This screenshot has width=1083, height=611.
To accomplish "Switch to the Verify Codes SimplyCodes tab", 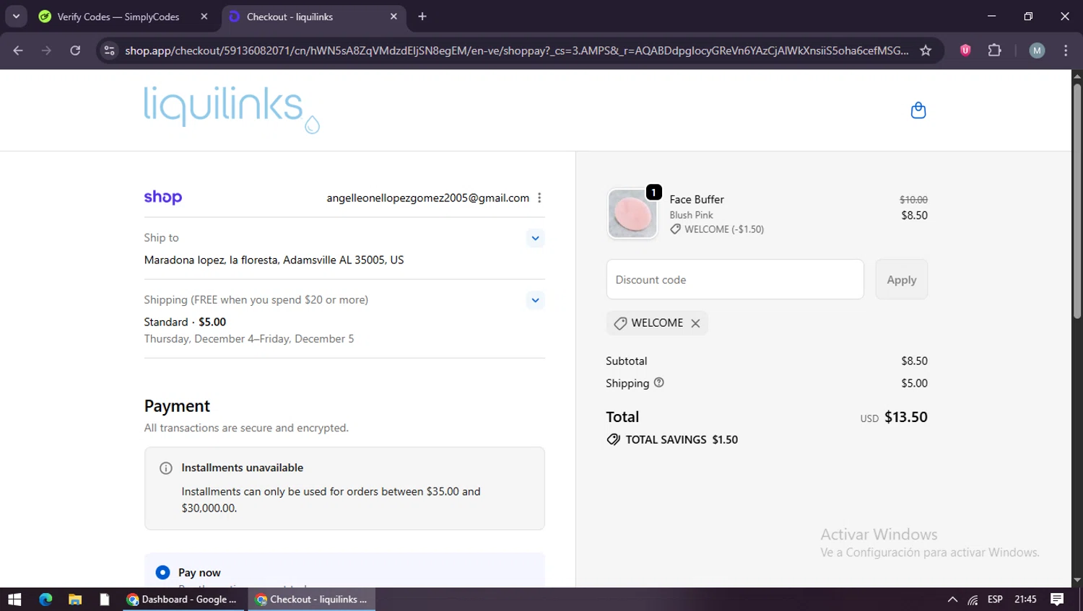I will point(118,17).
